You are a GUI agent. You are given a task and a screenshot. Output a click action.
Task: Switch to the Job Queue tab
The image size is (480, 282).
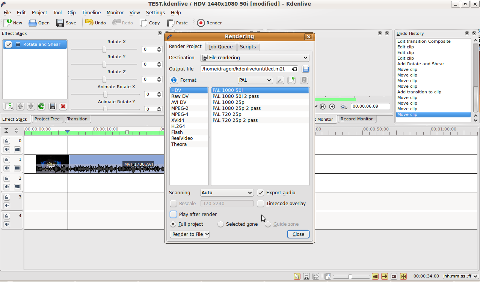coord(221,47)
